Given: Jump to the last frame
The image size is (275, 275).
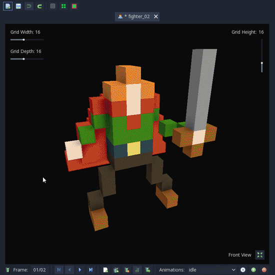Looking at the screenshot, I should click(x=90, y=269).
